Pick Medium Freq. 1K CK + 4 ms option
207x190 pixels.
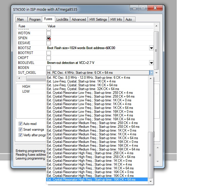[x=97, y=134]
